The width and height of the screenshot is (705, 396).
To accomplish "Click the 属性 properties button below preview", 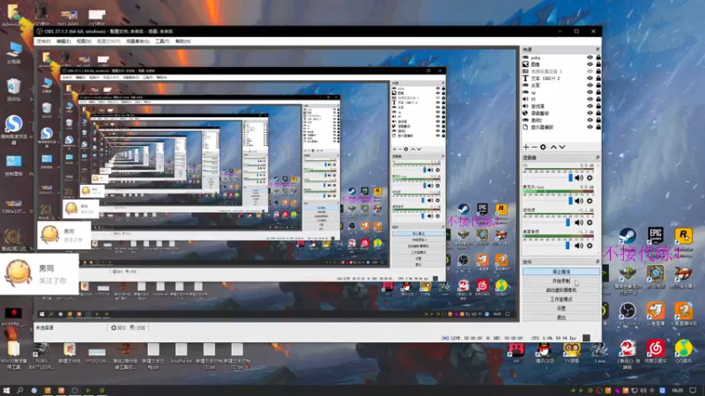I will point(118,327).
